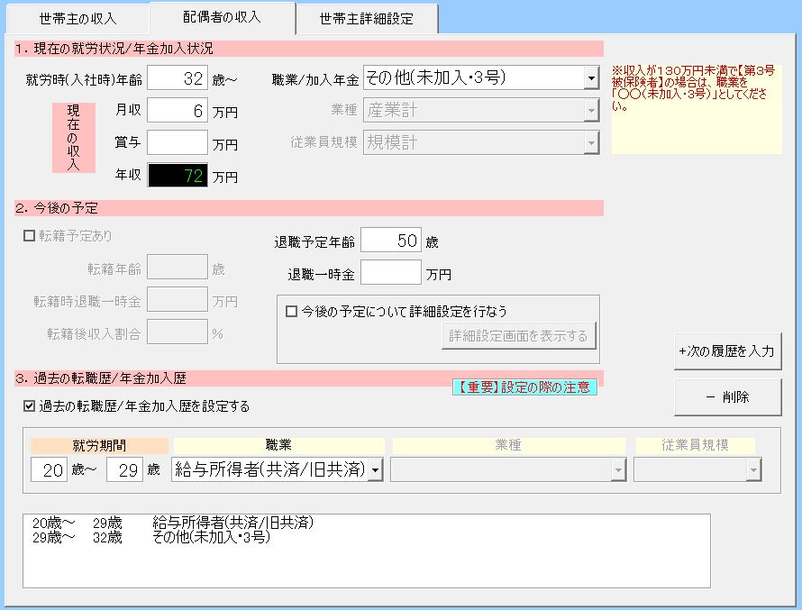Click the 退職予定年齢 field showing 50

click(390, 241)
